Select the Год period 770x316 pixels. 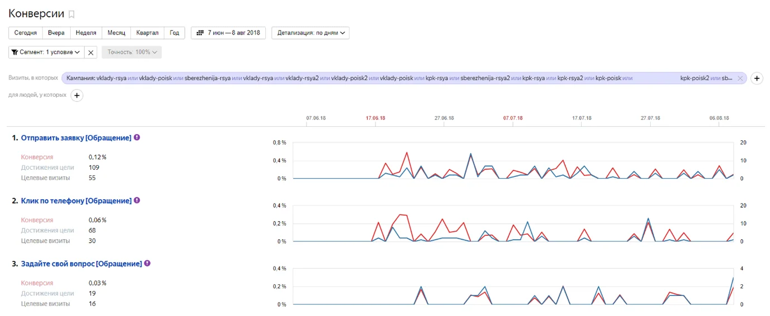pyautogui.click(x=174, y=33)
